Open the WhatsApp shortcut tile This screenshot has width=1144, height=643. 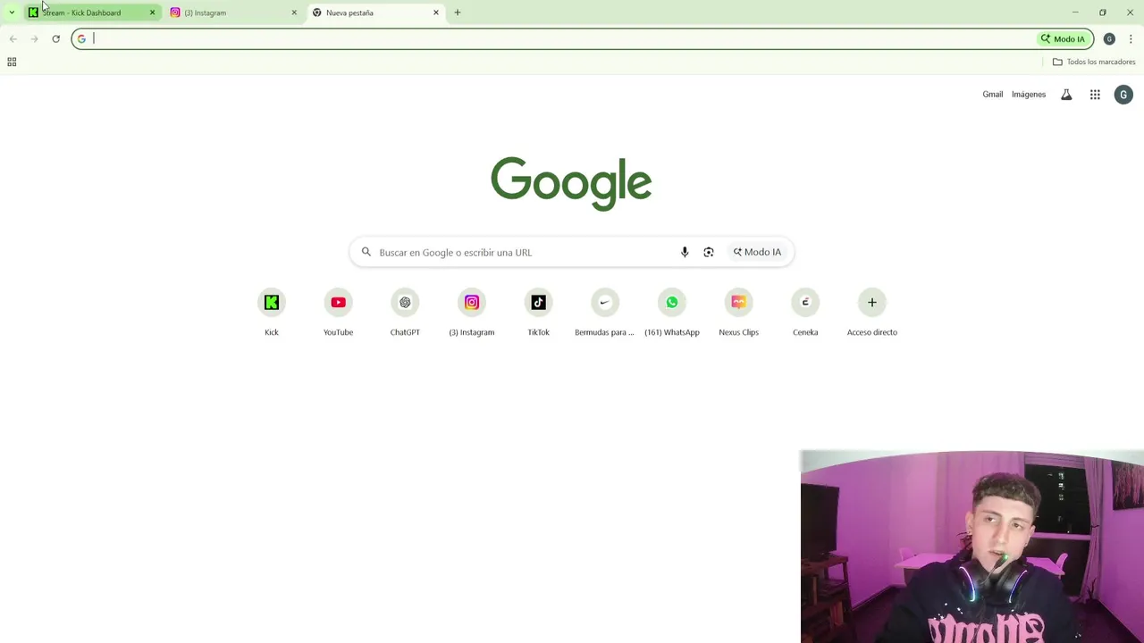(x=672, y=313)
